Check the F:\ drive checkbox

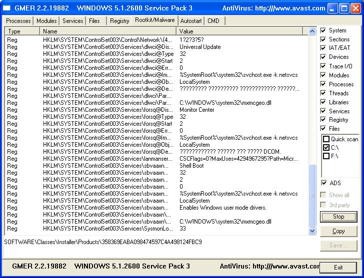point(326,156)
